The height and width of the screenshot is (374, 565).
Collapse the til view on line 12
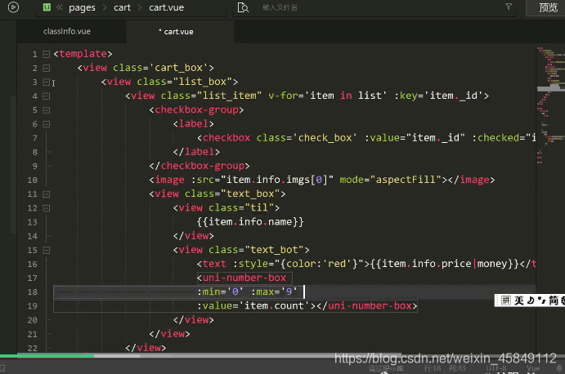46,208
